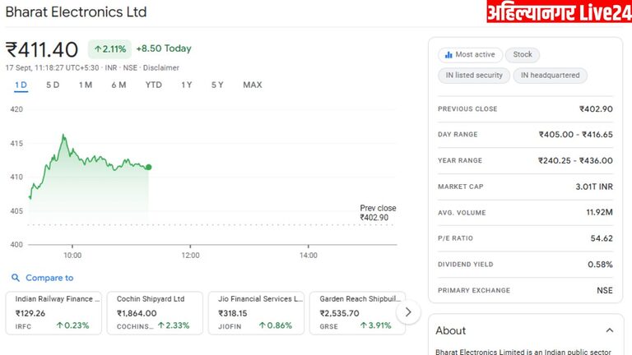Click the green current price chart marker

pos(148,167)
